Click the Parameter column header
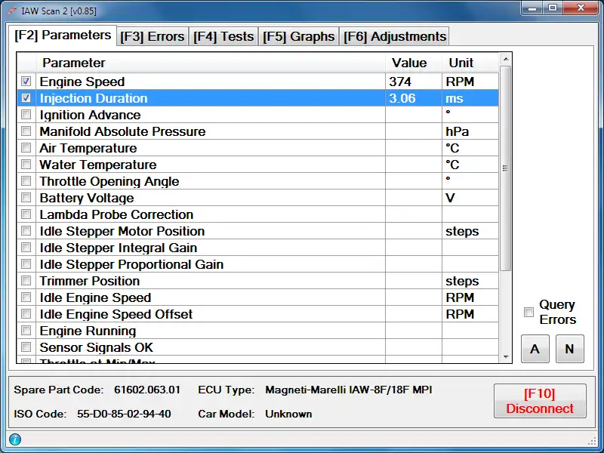The height and width of the screenshot is (453, 604). pyautogui.click(x=211, y=63)
